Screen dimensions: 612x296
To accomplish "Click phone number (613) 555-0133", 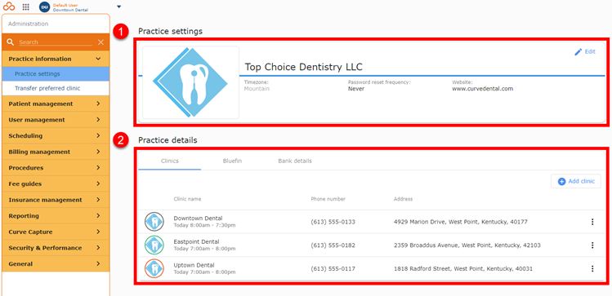I will click(333, 222).
